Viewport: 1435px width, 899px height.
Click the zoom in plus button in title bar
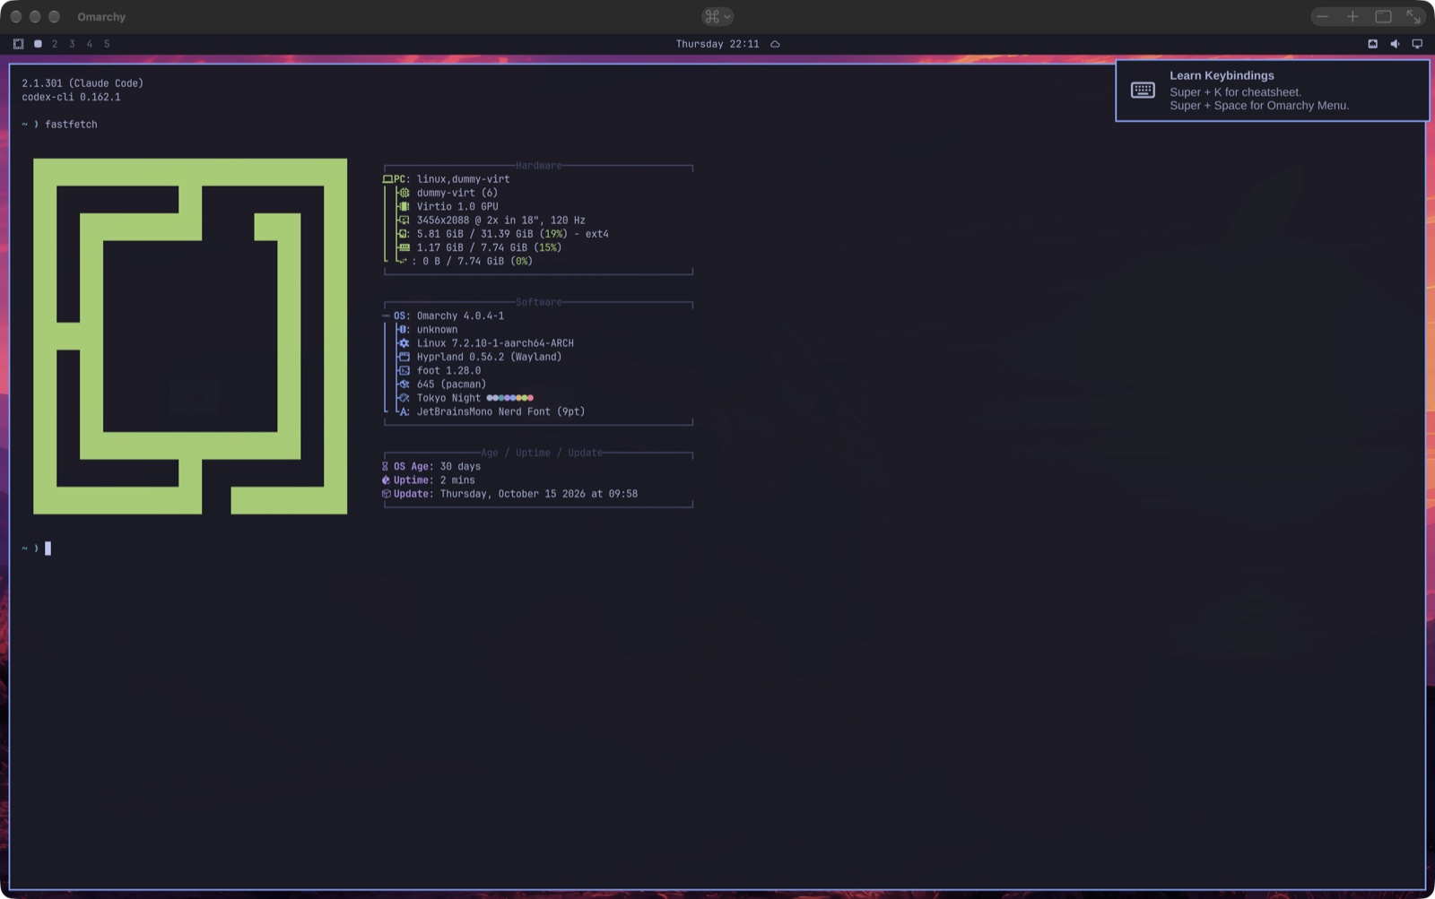coord(1352,16)
